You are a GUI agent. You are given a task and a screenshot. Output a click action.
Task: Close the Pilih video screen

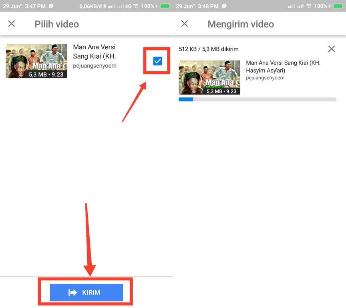point(12,24)
